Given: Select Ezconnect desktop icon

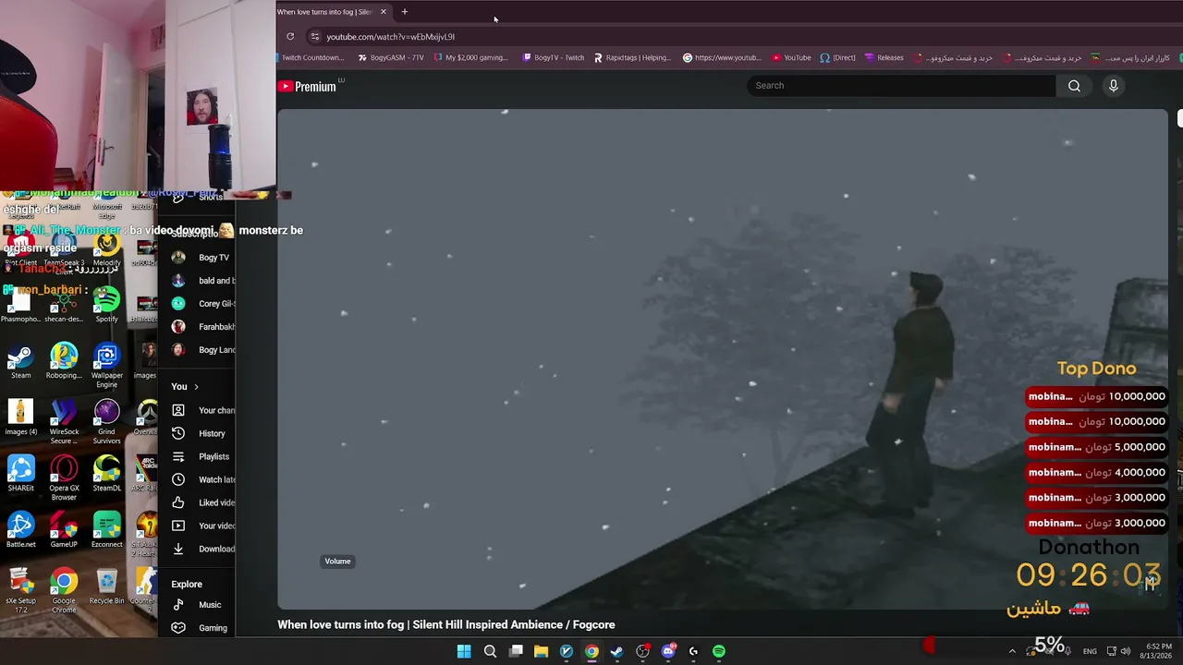Looking at the screenshot, I should tap(106, 530).
